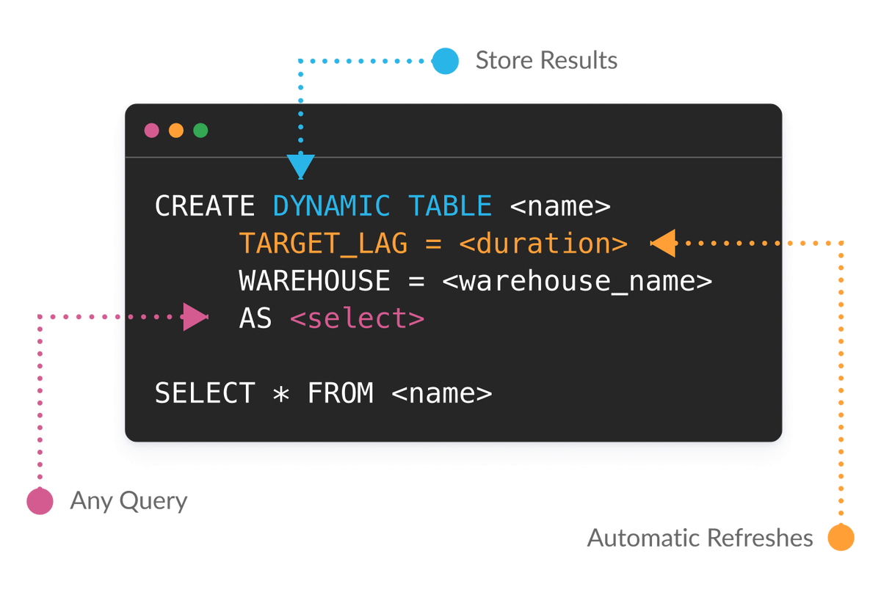
Task: Click the pink Any Query circle
Action: click(40, 501)
